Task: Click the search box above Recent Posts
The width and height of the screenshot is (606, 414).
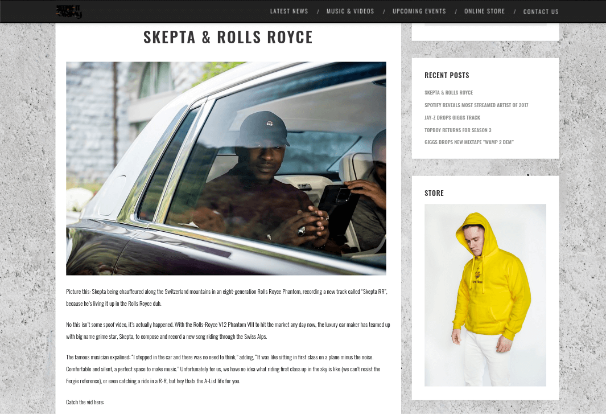Action: pyautogui.click(x=485, y=24)
